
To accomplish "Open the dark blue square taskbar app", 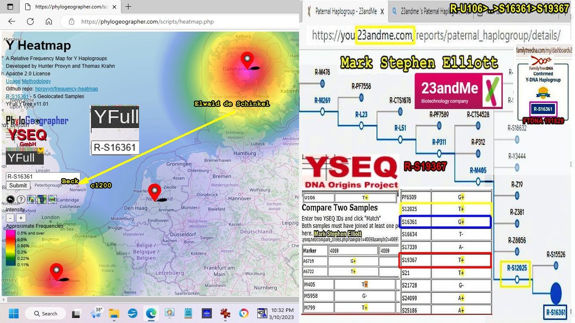I will point(207,313).
